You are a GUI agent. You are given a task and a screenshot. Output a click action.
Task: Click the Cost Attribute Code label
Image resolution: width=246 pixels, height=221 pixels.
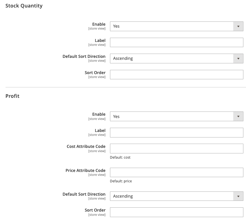point(86,146)
